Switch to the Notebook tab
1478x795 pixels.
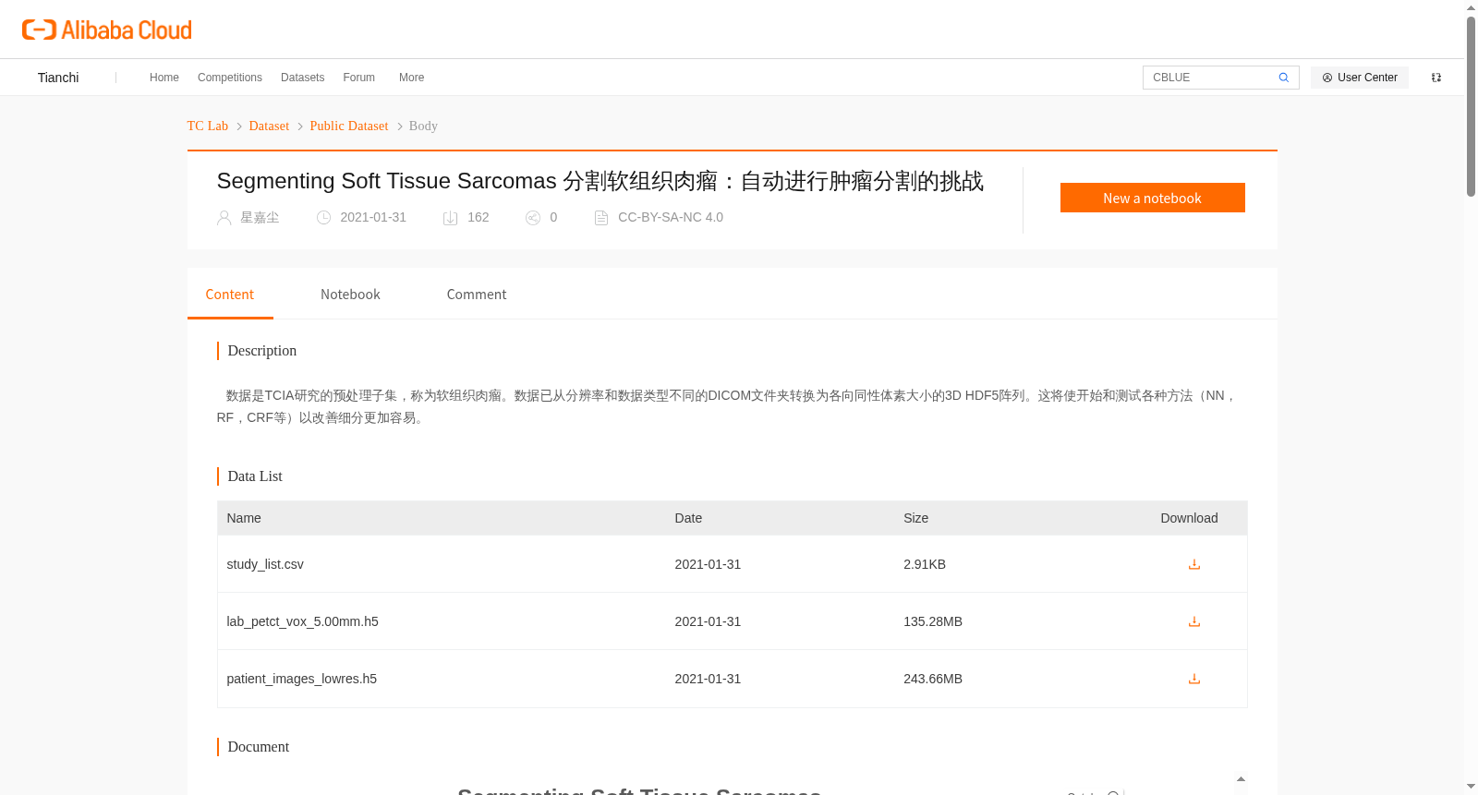[350, 295]
